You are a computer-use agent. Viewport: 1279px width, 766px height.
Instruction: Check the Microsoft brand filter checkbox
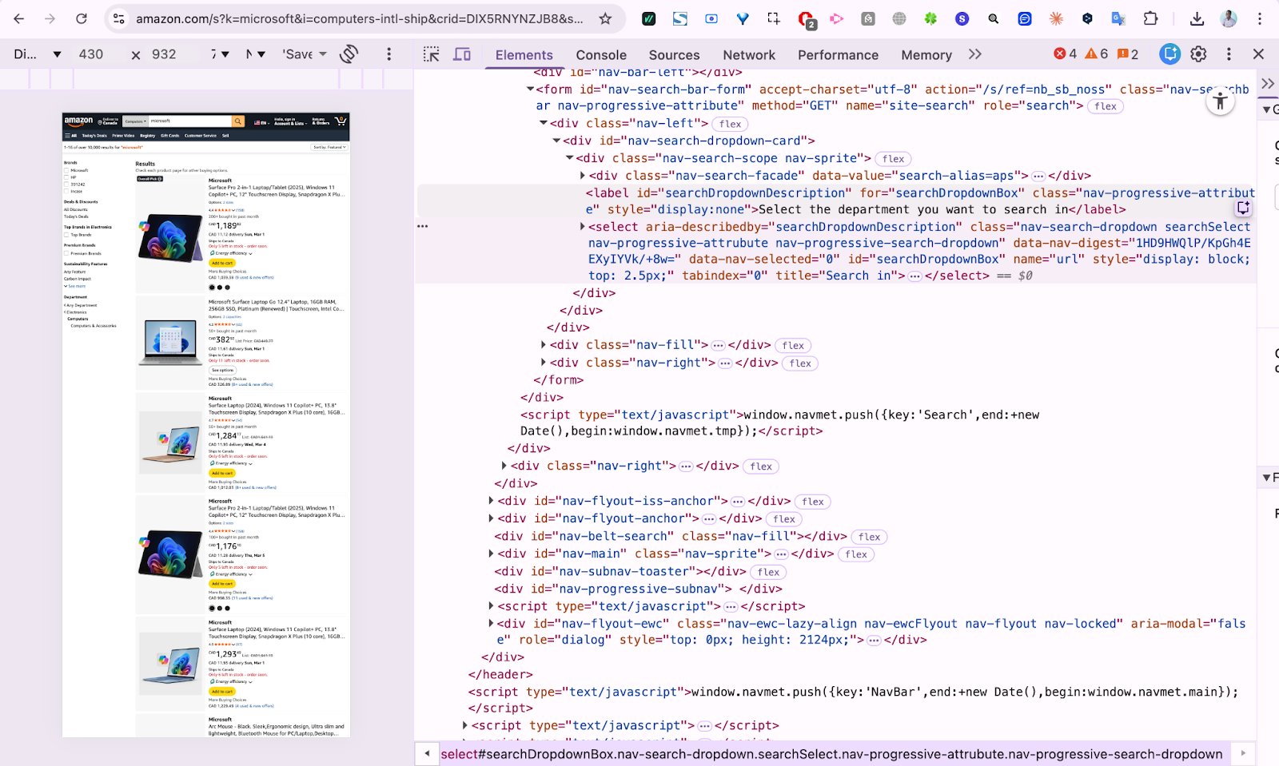pyautogui.click(x=66, y=171)
